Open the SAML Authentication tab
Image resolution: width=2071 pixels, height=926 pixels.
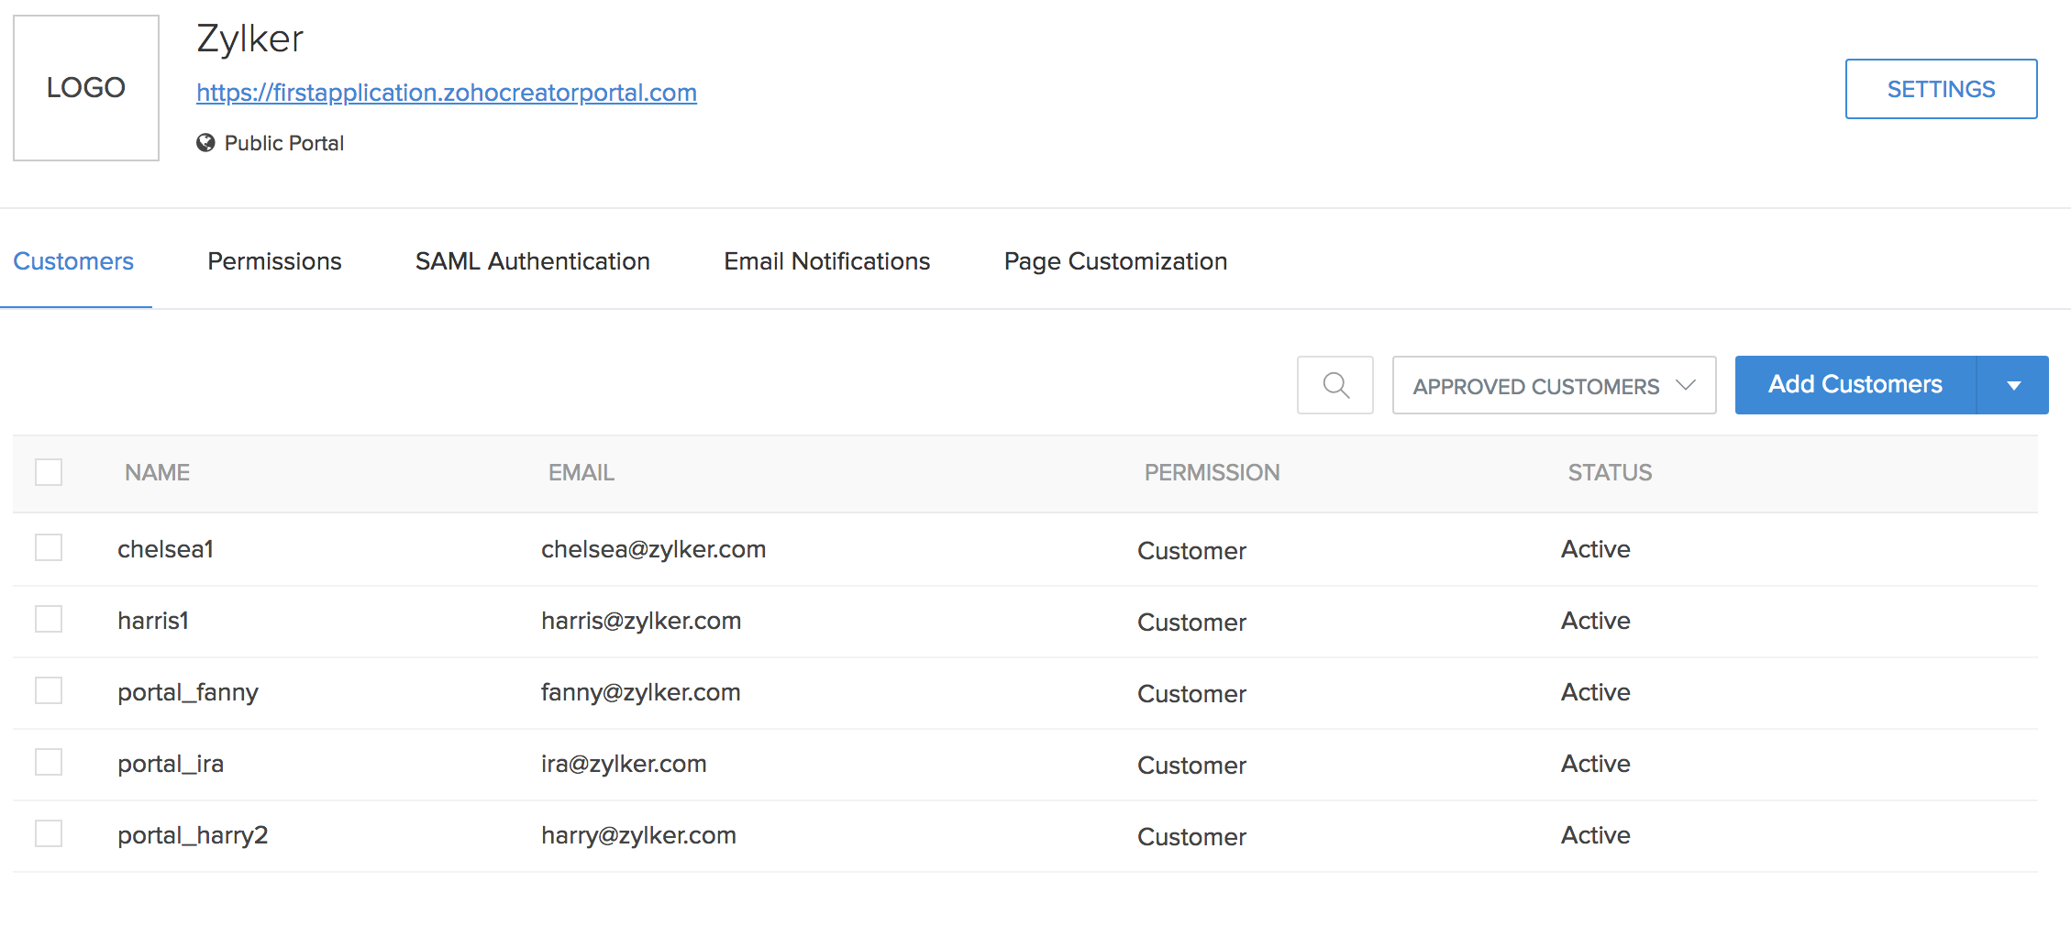(x=532, y=261)
